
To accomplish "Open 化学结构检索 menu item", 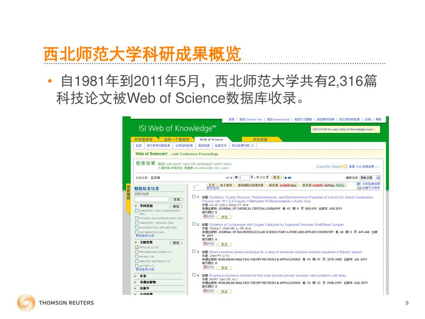I will tap(184, 146).
